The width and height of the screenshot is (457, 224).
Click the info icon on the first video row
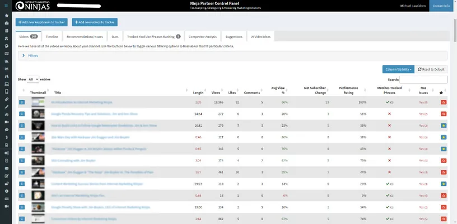coord(22,102)
